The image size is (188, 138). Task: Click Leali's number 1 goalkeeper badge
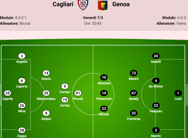(x=178, y=93)
